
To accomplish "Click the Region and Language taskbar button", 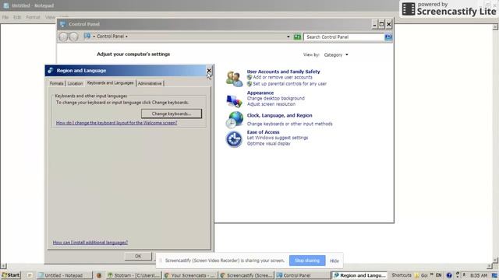I will pyautogui.click(x=359, y=275).
